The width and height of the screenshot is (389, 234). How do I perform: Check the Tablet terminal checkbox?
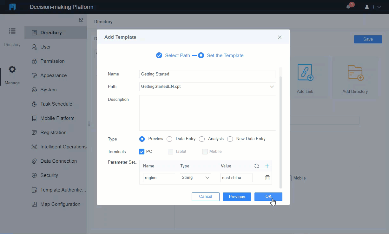pos(170,152)
